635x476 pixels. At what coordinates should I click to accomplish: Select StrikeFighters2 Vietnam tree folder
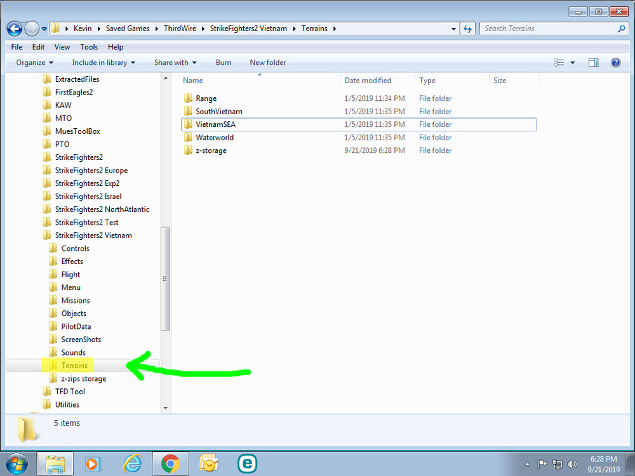tap(93, 235)
